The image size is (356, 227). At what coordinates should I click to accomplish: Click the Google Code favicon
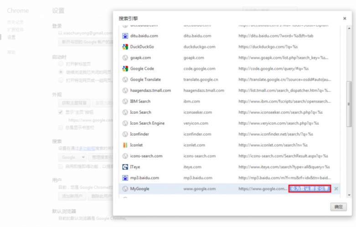point(125,68)
